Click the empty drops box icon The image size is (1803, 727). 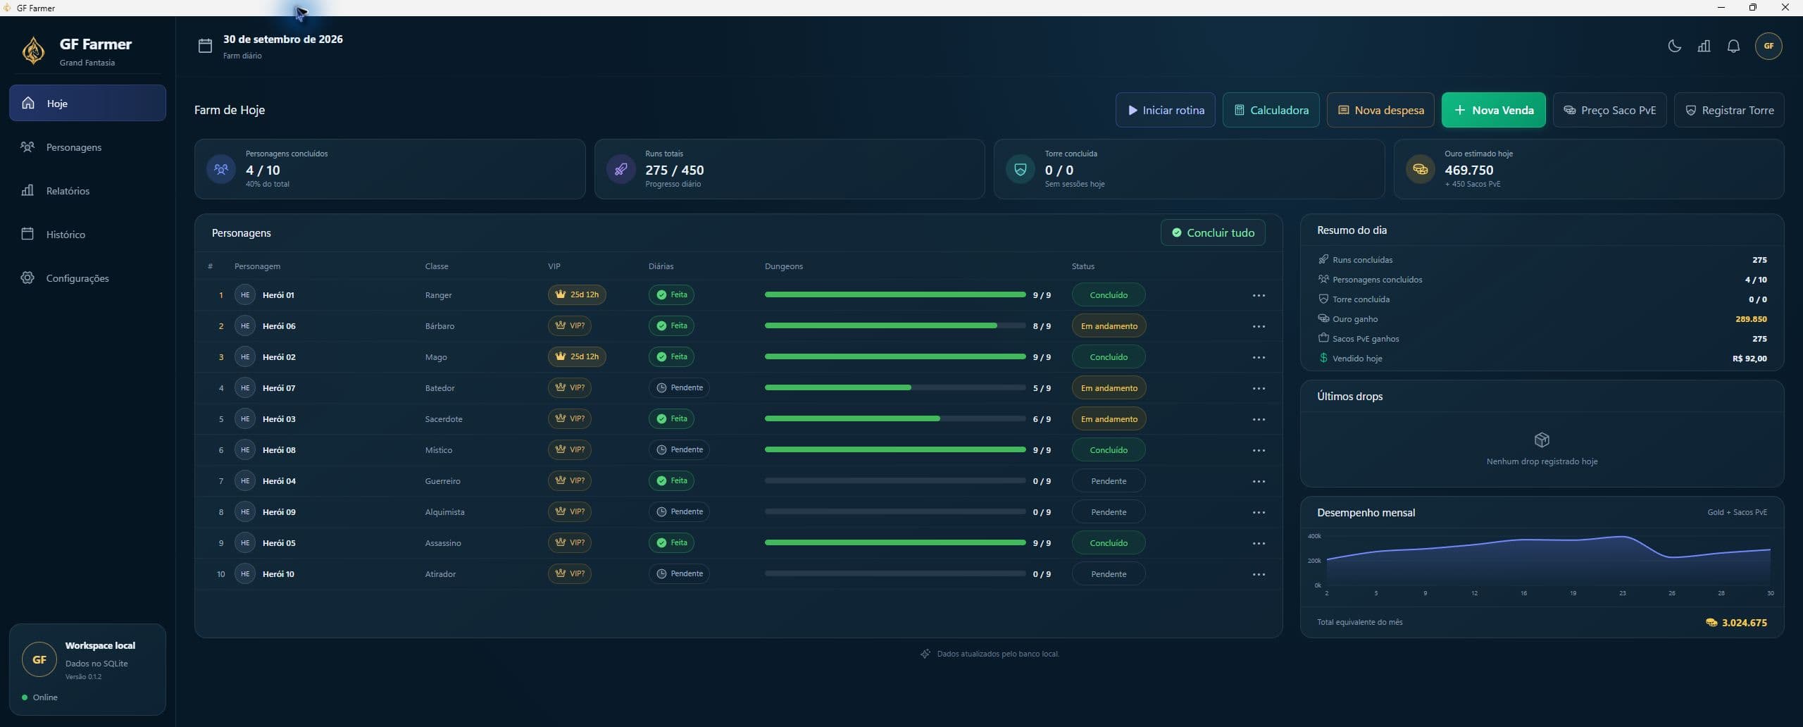[1542, 440]
